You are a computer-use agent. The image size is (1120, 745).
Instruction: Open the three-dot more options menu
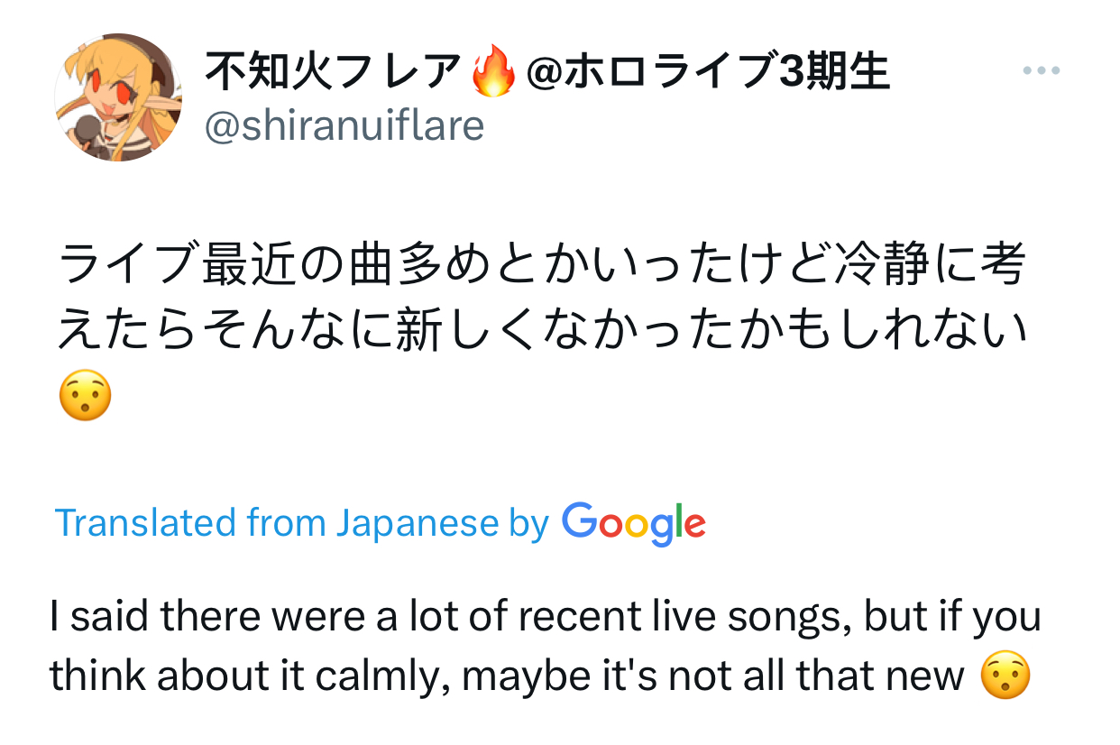(x=1042, y=71)
